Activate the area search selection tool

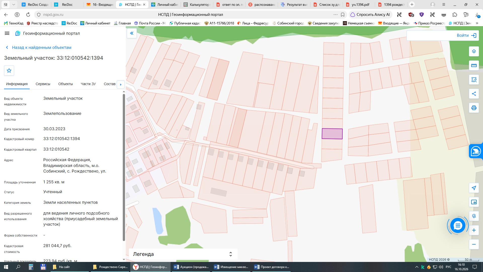(x=474, y=80)
